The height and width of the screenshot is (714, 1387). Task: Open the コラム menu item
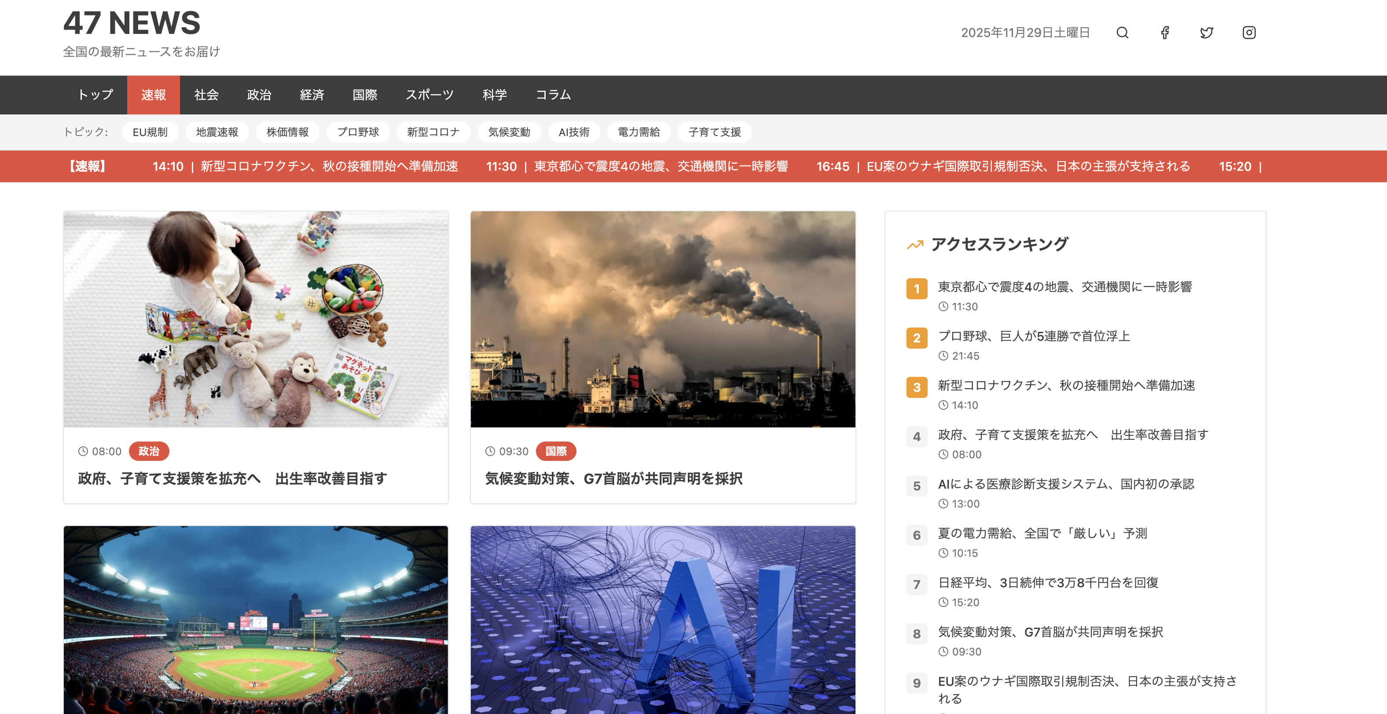553,95
